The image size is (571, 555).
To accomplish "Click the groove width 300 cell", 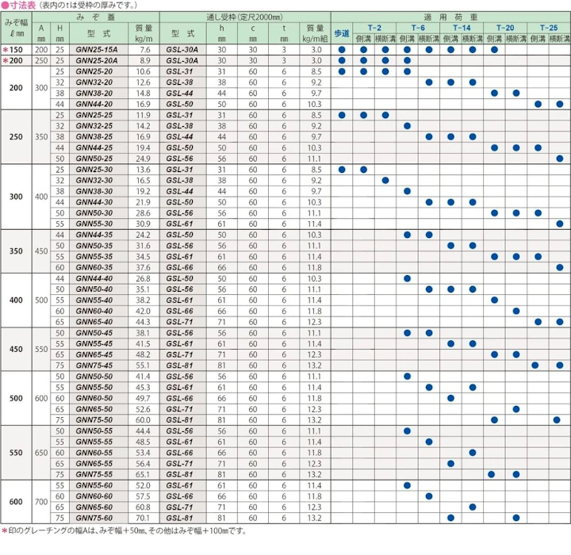I will pyautogui.click(x=16, y=197).
